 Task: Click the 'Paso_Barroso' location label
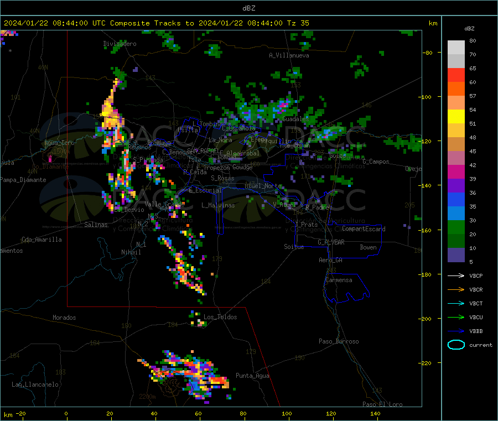pos(339,342)
